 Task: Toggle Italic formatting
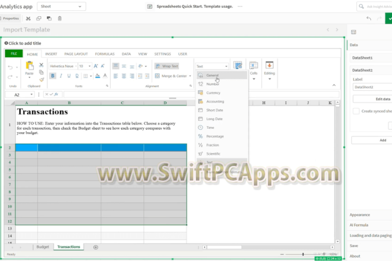tap(61, 76)
